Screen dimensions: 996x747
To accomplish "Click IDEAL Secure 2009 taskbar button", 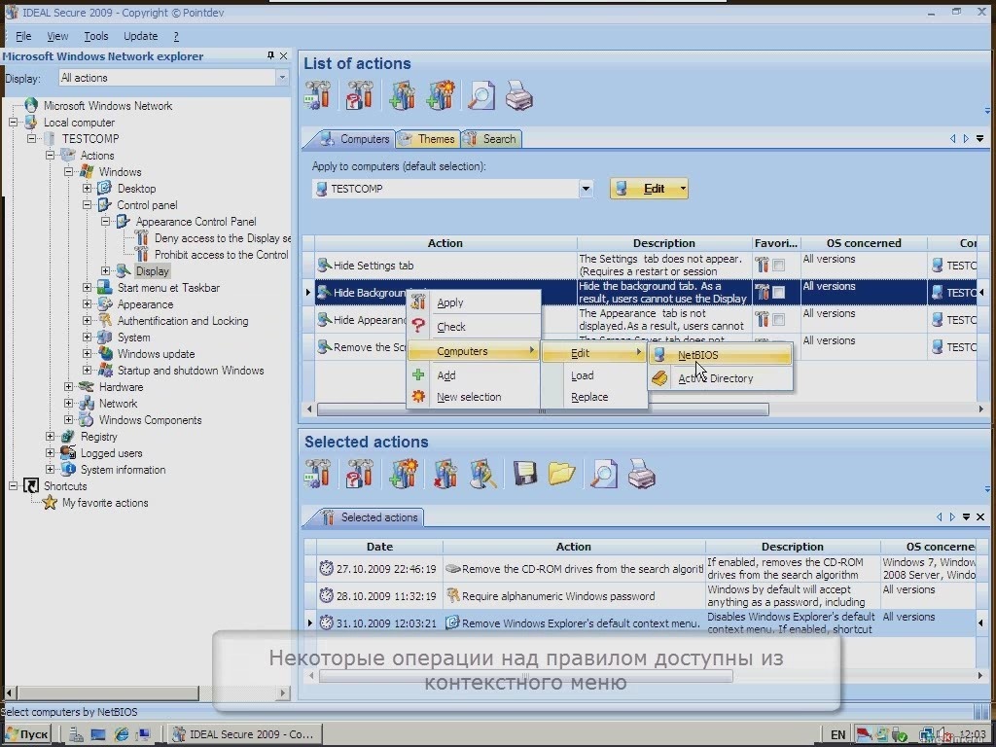I will (x=244, y=734).
